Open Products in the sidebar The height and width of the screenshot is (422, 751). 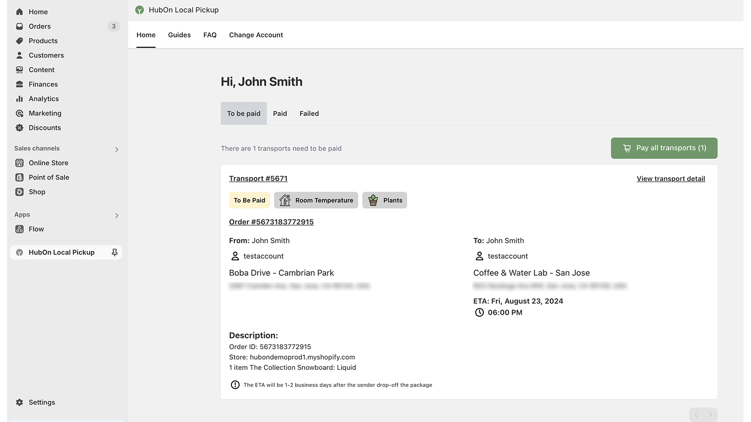tap(65, 41)
